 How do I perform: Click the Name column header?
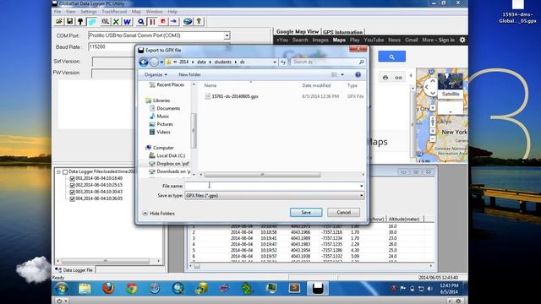(210, 85)
